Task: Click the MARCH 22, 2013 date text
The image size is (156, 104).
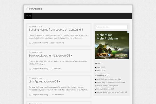Action: click(x=37, y=26)
